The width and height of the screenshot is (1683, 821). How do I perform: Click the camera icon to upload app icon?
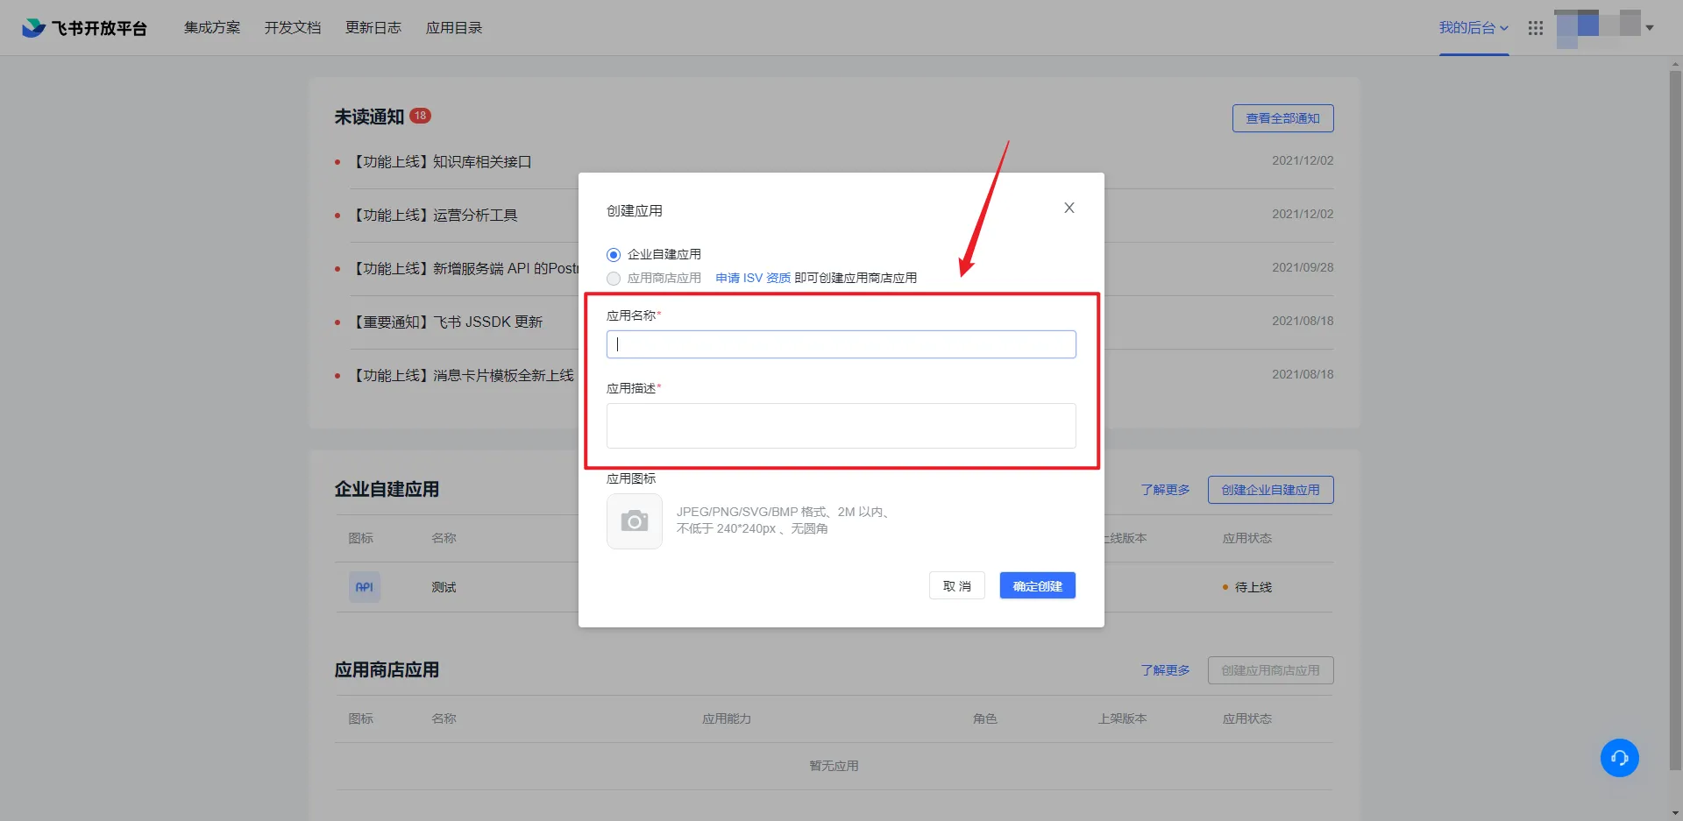634,521
